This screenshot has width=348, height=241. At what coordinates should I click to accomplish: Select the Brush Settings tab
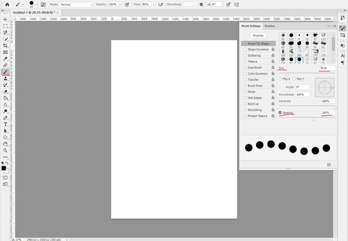click(251, 26)
